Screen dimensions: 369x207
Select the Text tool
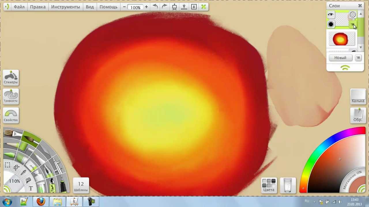31,188
